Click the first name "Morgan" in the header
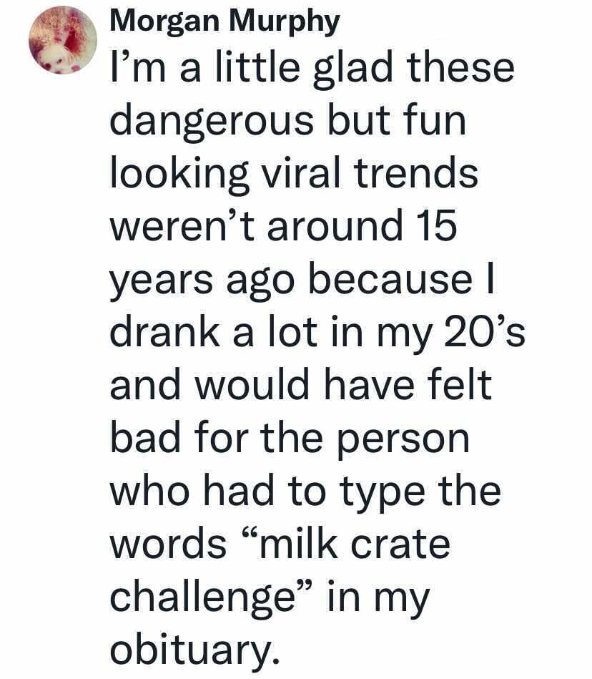 coord(165,22)
